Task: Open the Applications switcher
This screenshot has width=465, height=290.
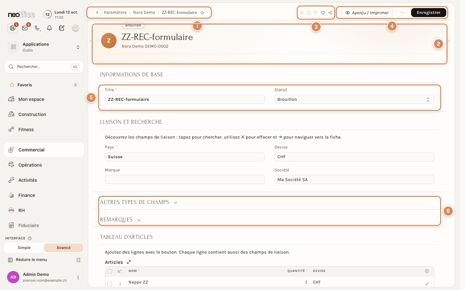Action: 44,47
